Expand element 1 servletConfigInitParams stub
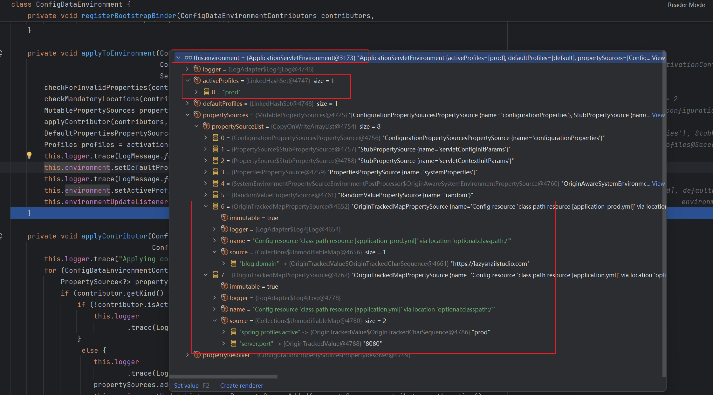This screenshot has height=395, width=713. [205, 149]
